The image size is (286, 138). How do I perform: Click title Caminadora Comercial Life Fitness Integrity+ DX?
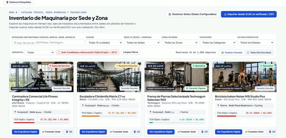(x=35, y=98)
